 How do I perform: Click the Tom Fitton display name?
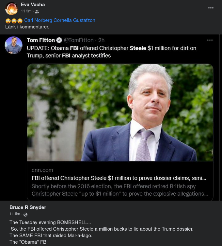(41, 40)
